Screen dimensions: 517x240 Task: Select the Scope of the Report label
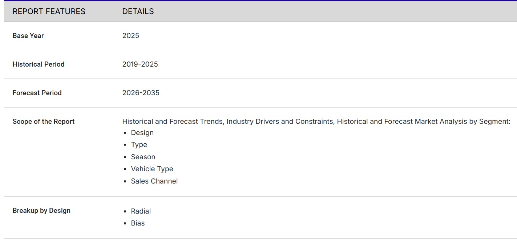(43, 121)
